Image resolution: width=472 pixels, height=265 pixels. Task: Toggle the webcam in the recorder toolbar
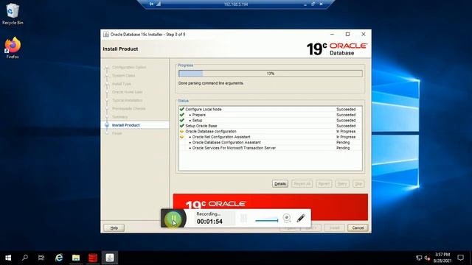[x=287, y=218]
